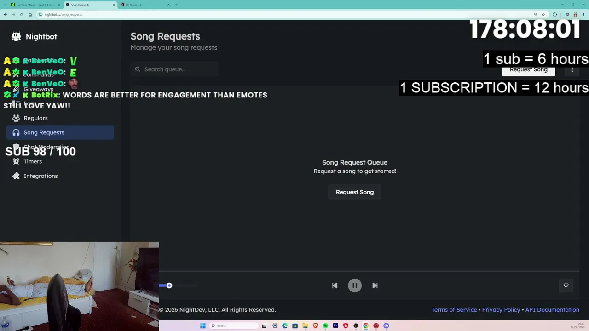Open the Terms of Service link
This screenshot has width=589, height=331.
coord(454,310)
